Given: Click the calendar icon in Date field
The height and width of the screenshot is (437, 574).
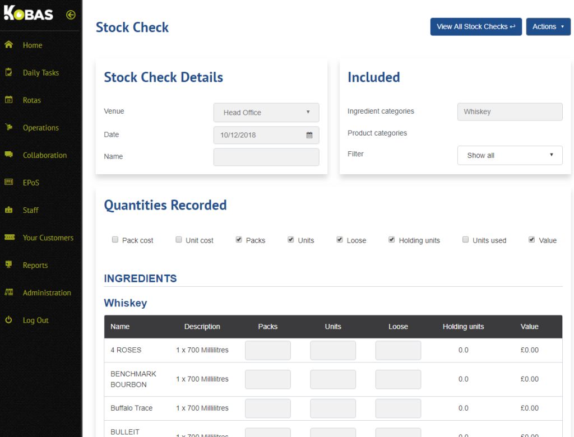Looking at the screenshot, I should pos(309,135).
